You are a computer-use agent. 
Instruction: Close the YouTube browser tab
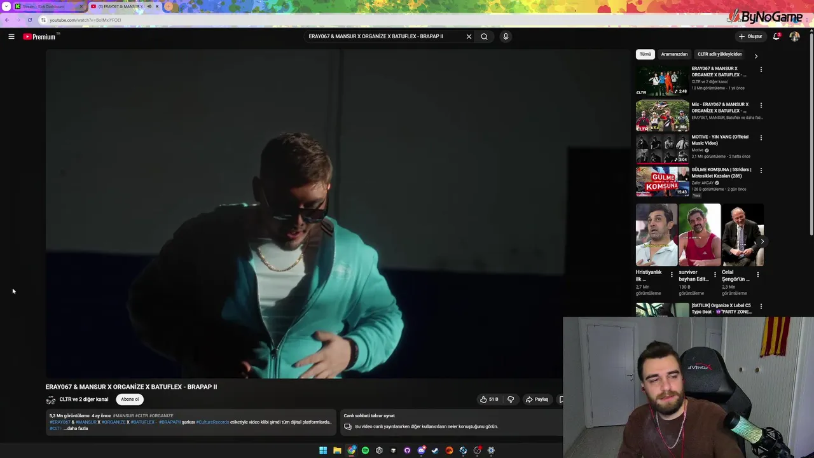(157, 6)
